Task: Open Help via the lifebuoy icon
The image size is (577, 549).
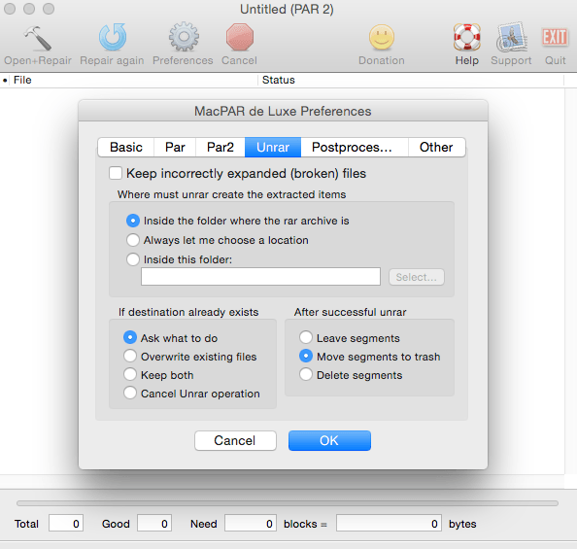Action: click(x=466, y=37)
